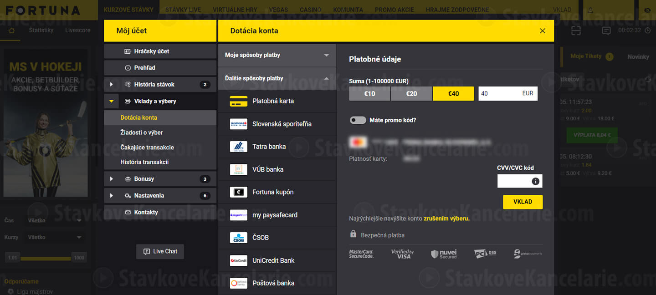Click the CVV/CVC info icon

535,181
